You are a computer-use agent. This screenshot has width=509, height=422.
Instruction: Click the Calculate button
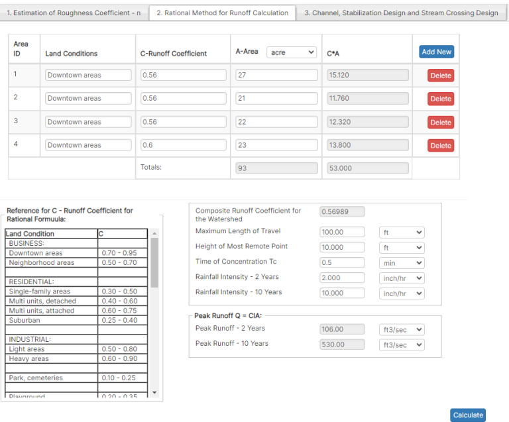[468, 415]
